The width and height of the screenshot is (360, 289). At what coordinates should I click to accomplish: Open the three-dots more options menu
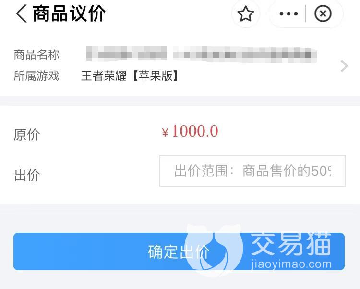pyautogui.click(x=288, y=14)
